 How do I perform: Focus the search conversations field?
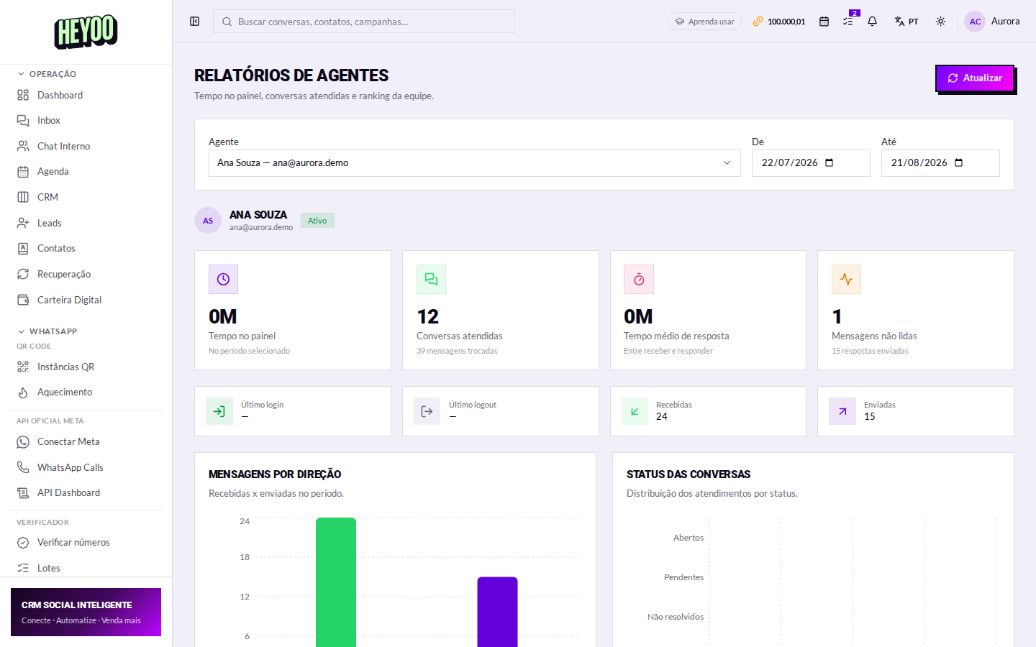click(364, 22)
